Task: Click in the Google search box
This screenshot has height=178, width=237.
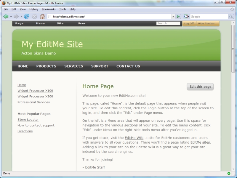Action: (209, 17)
